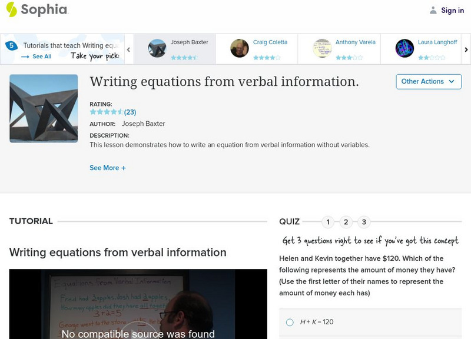The height and width of the screenshot is (339, 471).
Task: Open the (23) ratings count link
Action: pyautogui.click(x=130, y=112)
